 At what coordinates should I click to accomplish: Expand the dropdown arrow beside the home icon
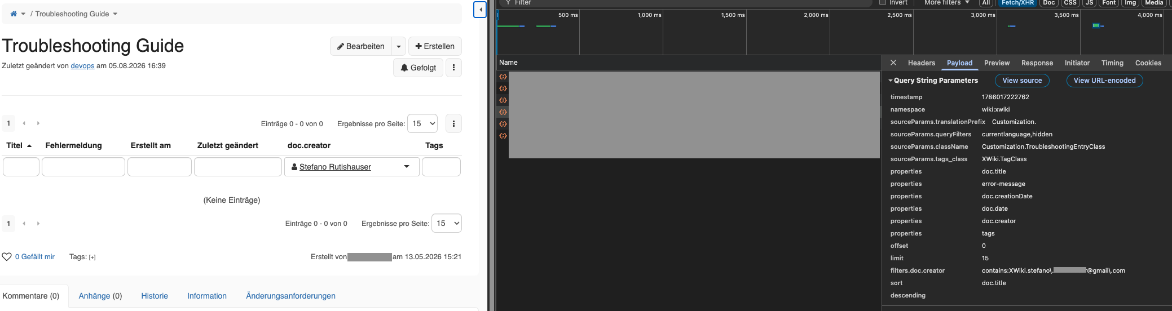23,14
